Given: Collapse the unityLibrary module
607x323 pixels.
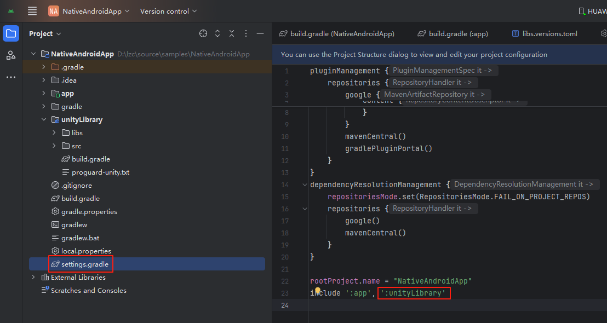Looking at the screenshot, I should point(44,119).
